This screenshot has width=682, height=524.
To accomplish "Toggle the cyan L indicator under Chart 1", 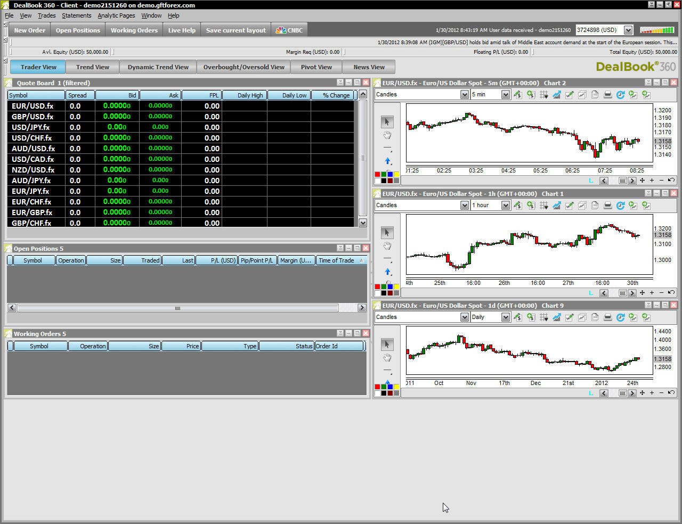I will pyautogui.click(x=591, y=292).
